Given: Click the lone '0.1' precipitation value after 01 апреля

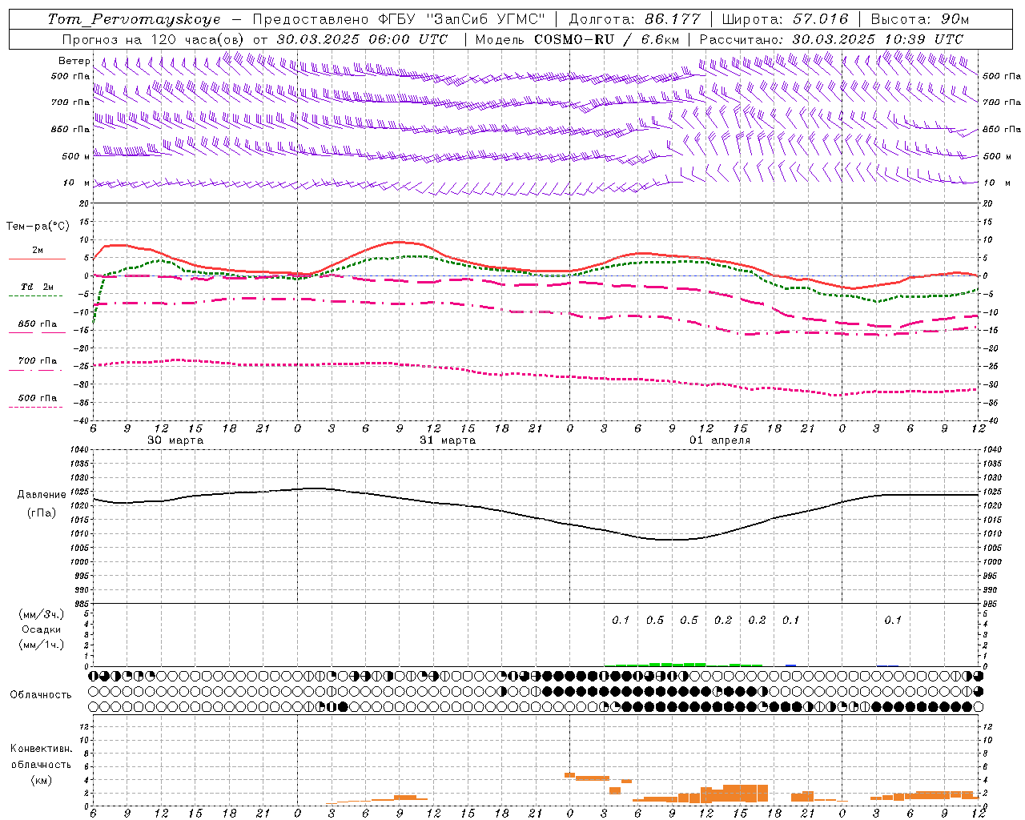Looking at the screenshot, I should [893, 620].
